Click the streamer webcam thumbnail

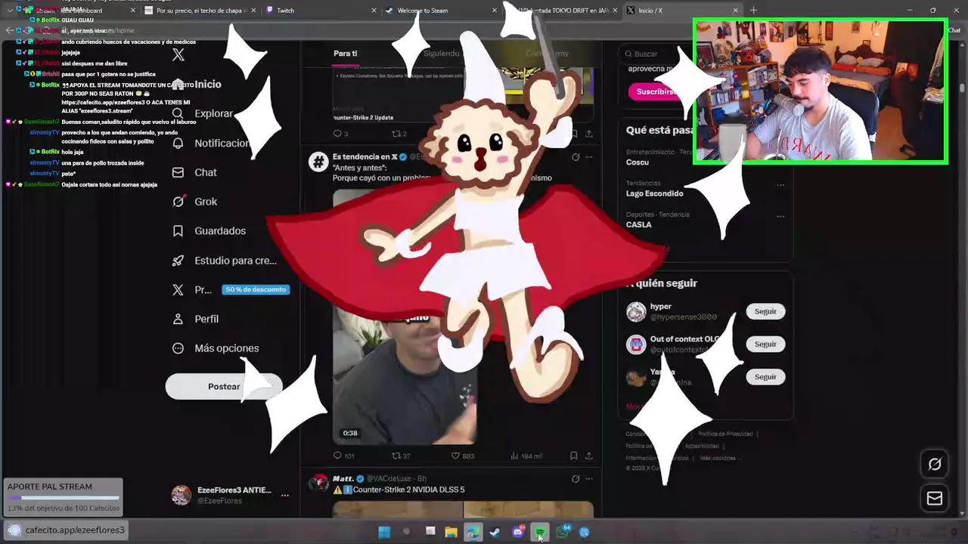[821, 91]
